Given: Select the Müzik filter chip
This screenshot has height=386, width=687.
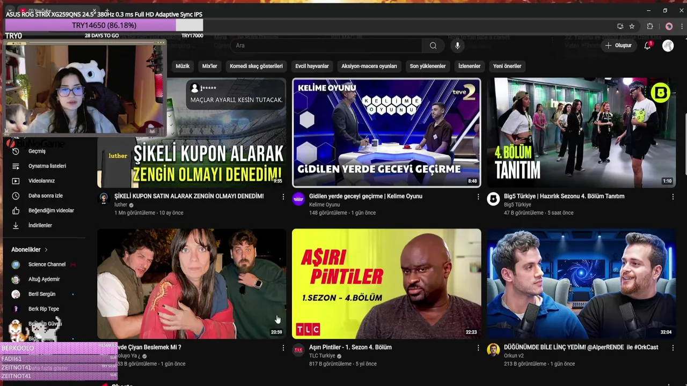Looking at the screenshot, I should tap(182, 66).
